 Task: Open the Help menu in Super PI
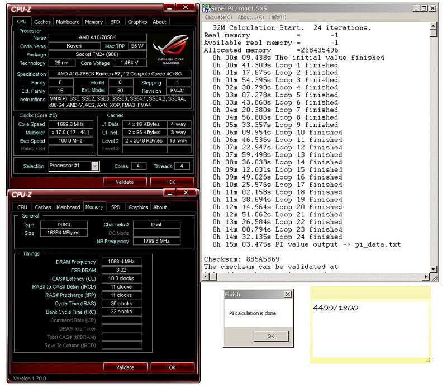[278, 17]
